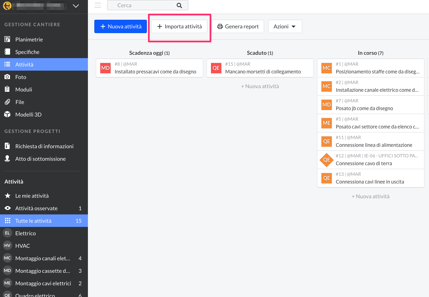Image resolution: width=429 pixels, height=297 pixels.
Task: Click Importa attività button
Action: tap(179, 26)
